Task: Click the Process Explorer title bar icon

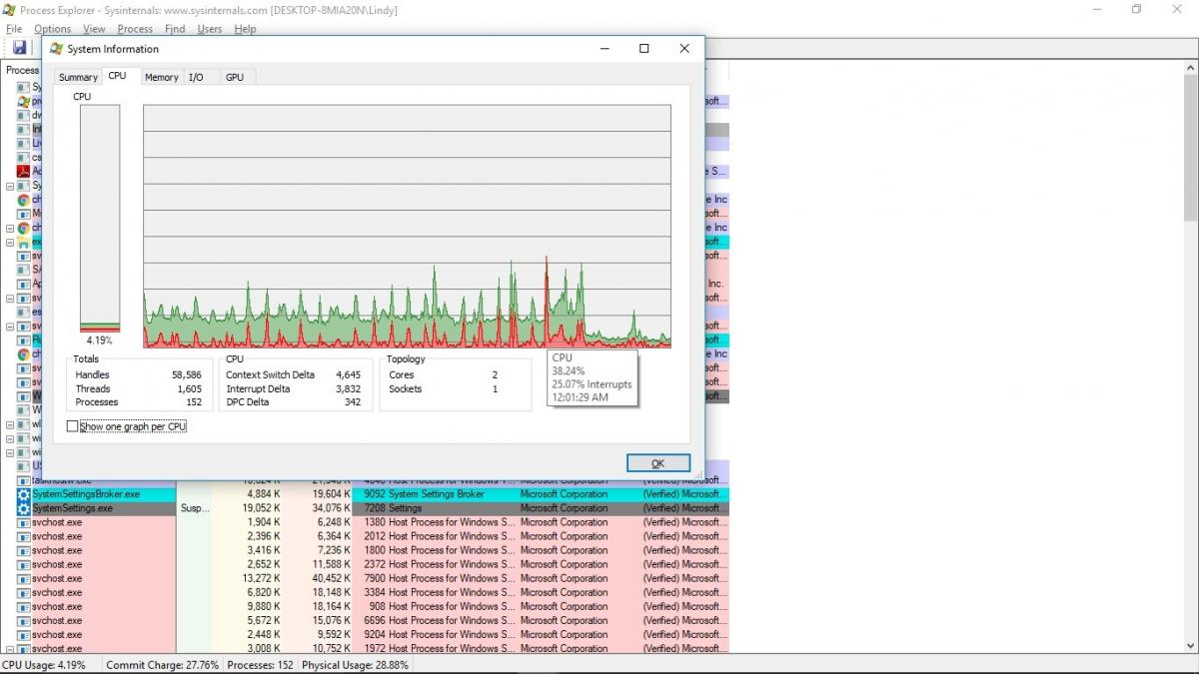Action: [x=10, y=10]
